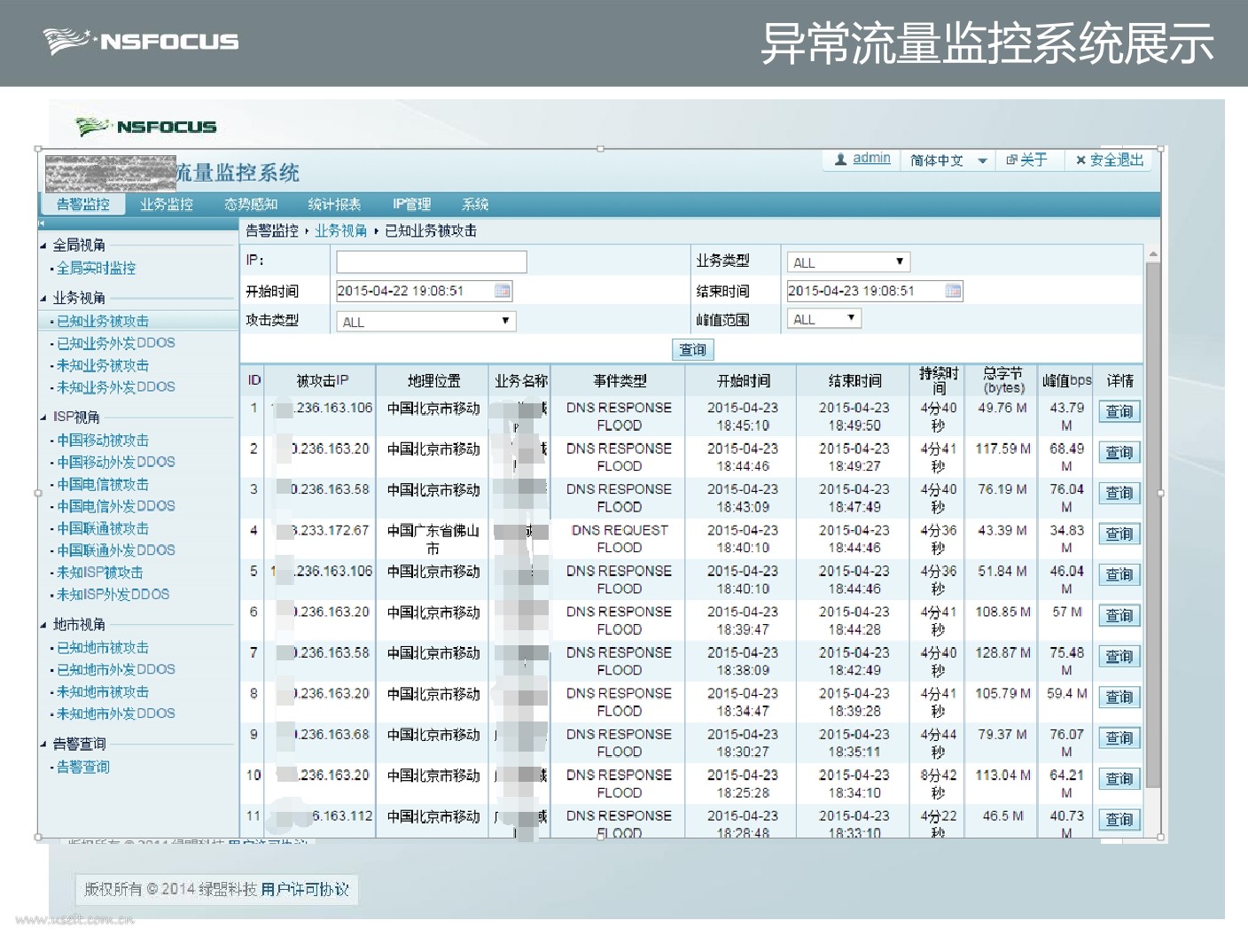1248x936 pixels.
Task: Open the 简体中文 language dropdown
Action: (x=948, y=160)
